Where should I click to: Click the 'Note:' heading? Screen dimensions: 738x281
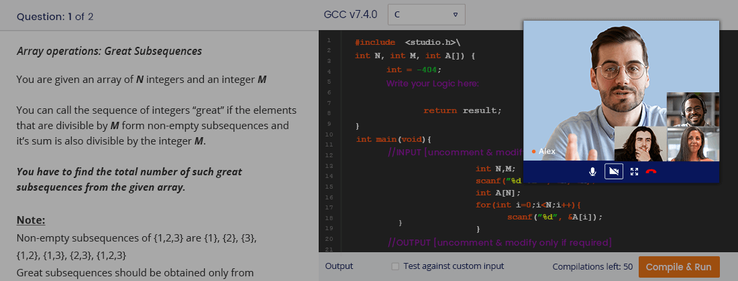31,220
